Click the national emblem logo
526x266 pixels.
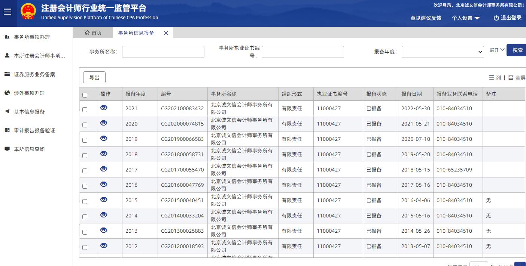[28, 12]
